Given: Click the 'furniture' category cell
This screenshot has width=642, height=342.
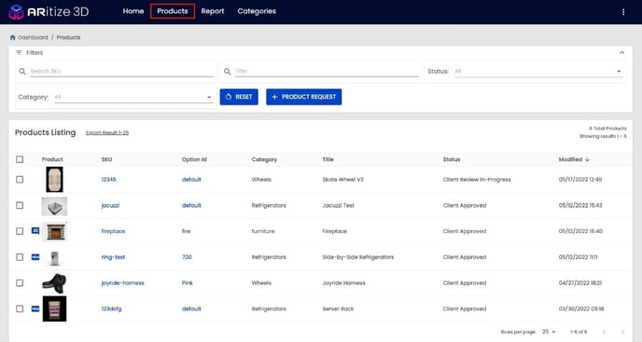Looking at the screenshot, I should (263, 231).
